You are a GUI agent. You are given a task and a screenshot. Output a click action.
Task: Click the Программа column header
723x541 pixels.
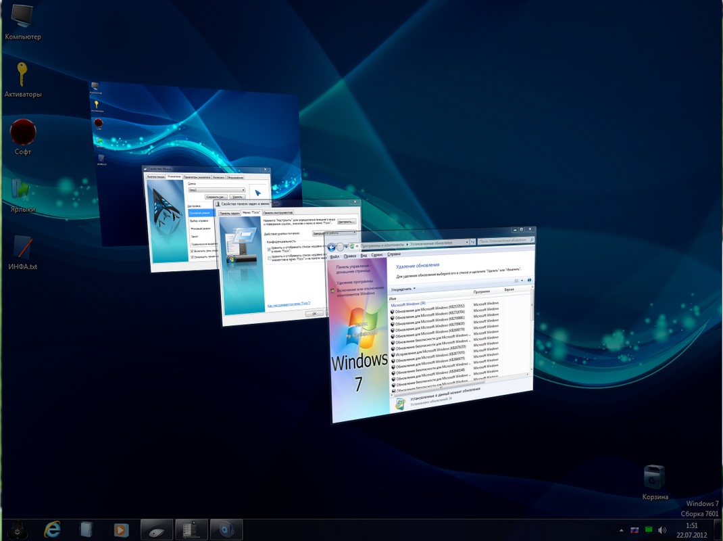click(481, 291)
